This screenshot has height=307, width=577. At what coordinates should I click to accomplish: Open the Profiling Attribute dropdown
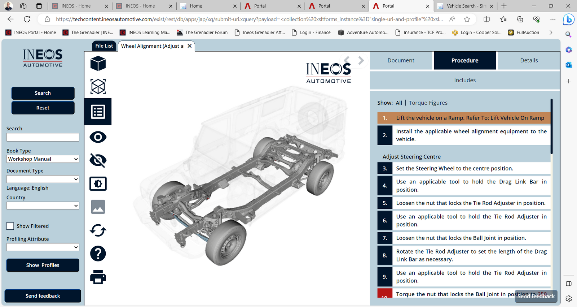coord(43,247)
